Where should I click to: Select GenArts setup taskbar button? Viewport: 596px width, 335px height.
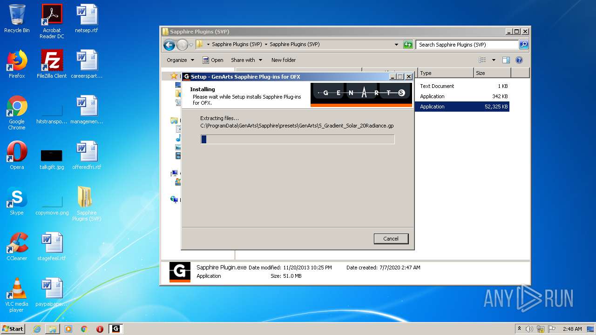[x=116, y=329]
